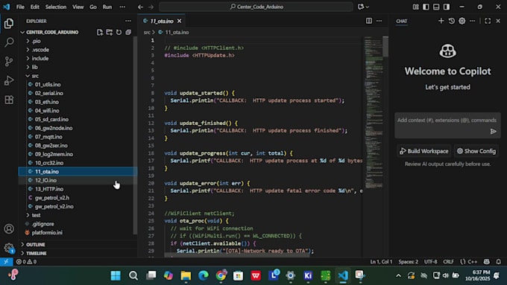Refresh the Explorer file tree

119,32
